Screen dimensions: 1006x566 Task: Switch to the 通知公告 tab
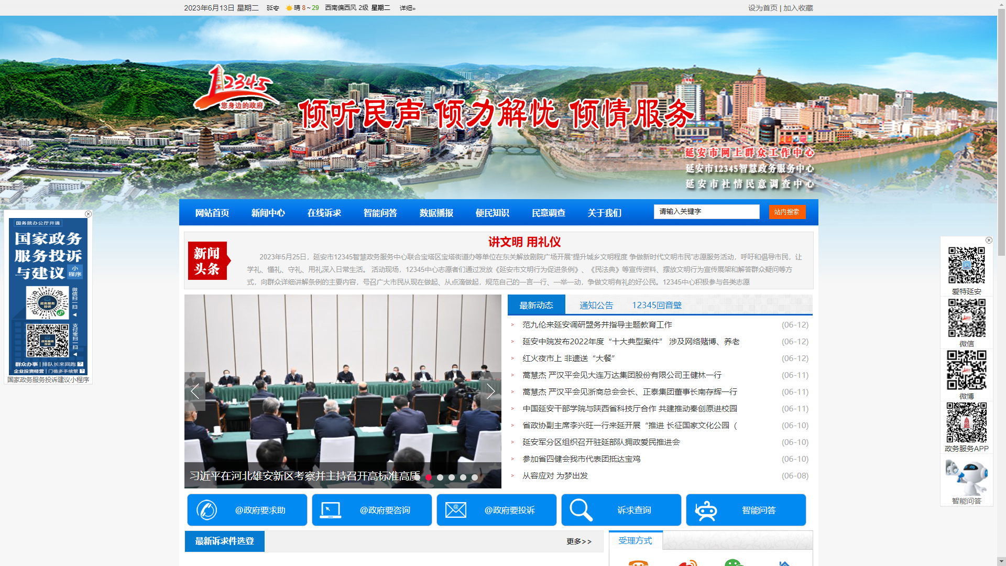click(x=596, y=305)
